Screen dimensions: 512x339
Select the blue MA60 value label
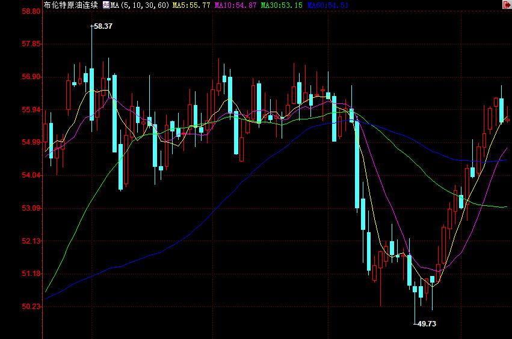(x=328, y=5)
